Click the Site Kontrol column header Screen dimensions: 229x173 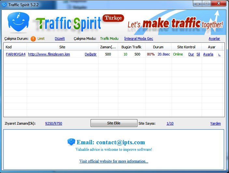tap(187, 47)
